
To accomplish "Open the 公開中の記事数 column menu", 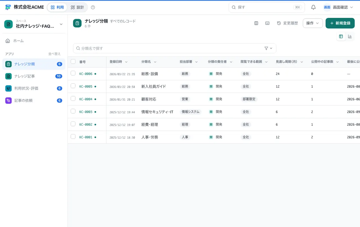I will coord(337,62).
